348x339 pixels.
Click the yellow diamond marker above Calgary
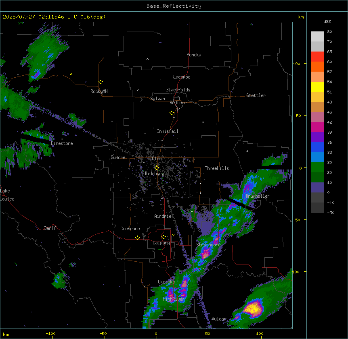pos(164,237)
